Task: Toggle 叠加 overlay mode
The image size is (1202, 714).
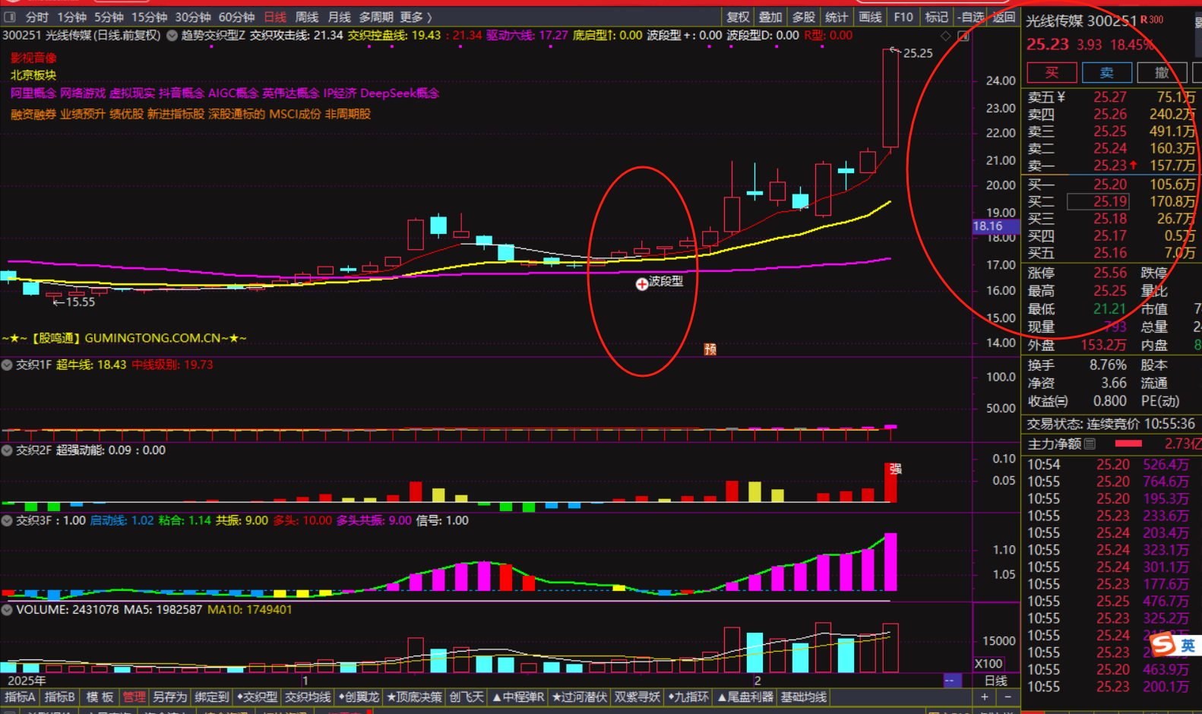Action: point(770,17)
